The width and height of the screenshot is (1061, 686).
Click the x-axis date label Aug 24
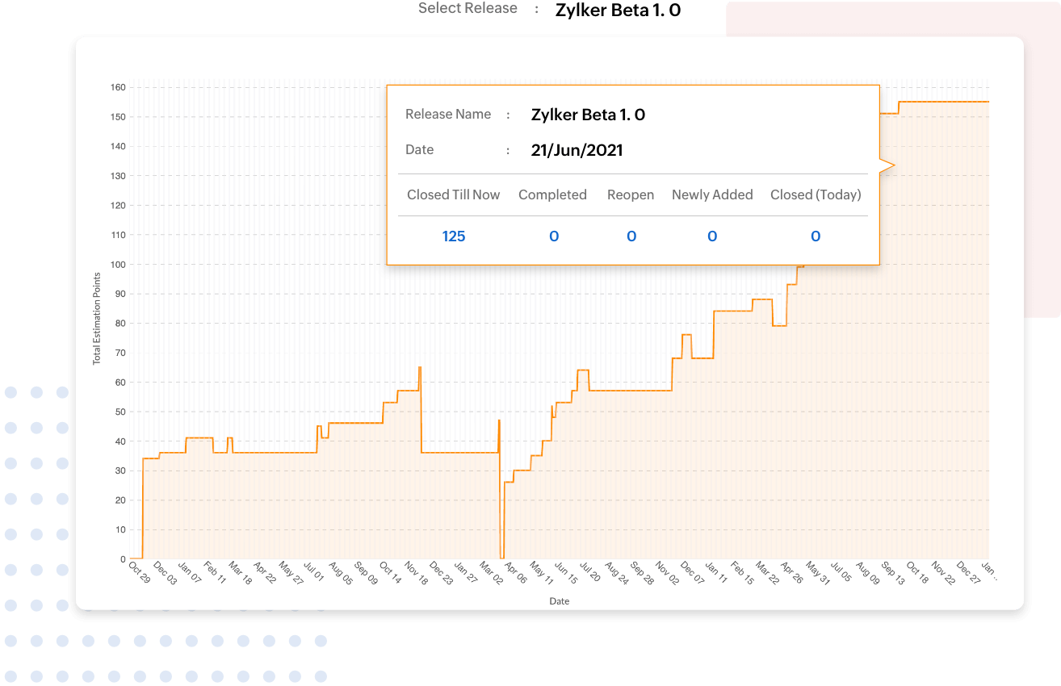tap(617, 572)
